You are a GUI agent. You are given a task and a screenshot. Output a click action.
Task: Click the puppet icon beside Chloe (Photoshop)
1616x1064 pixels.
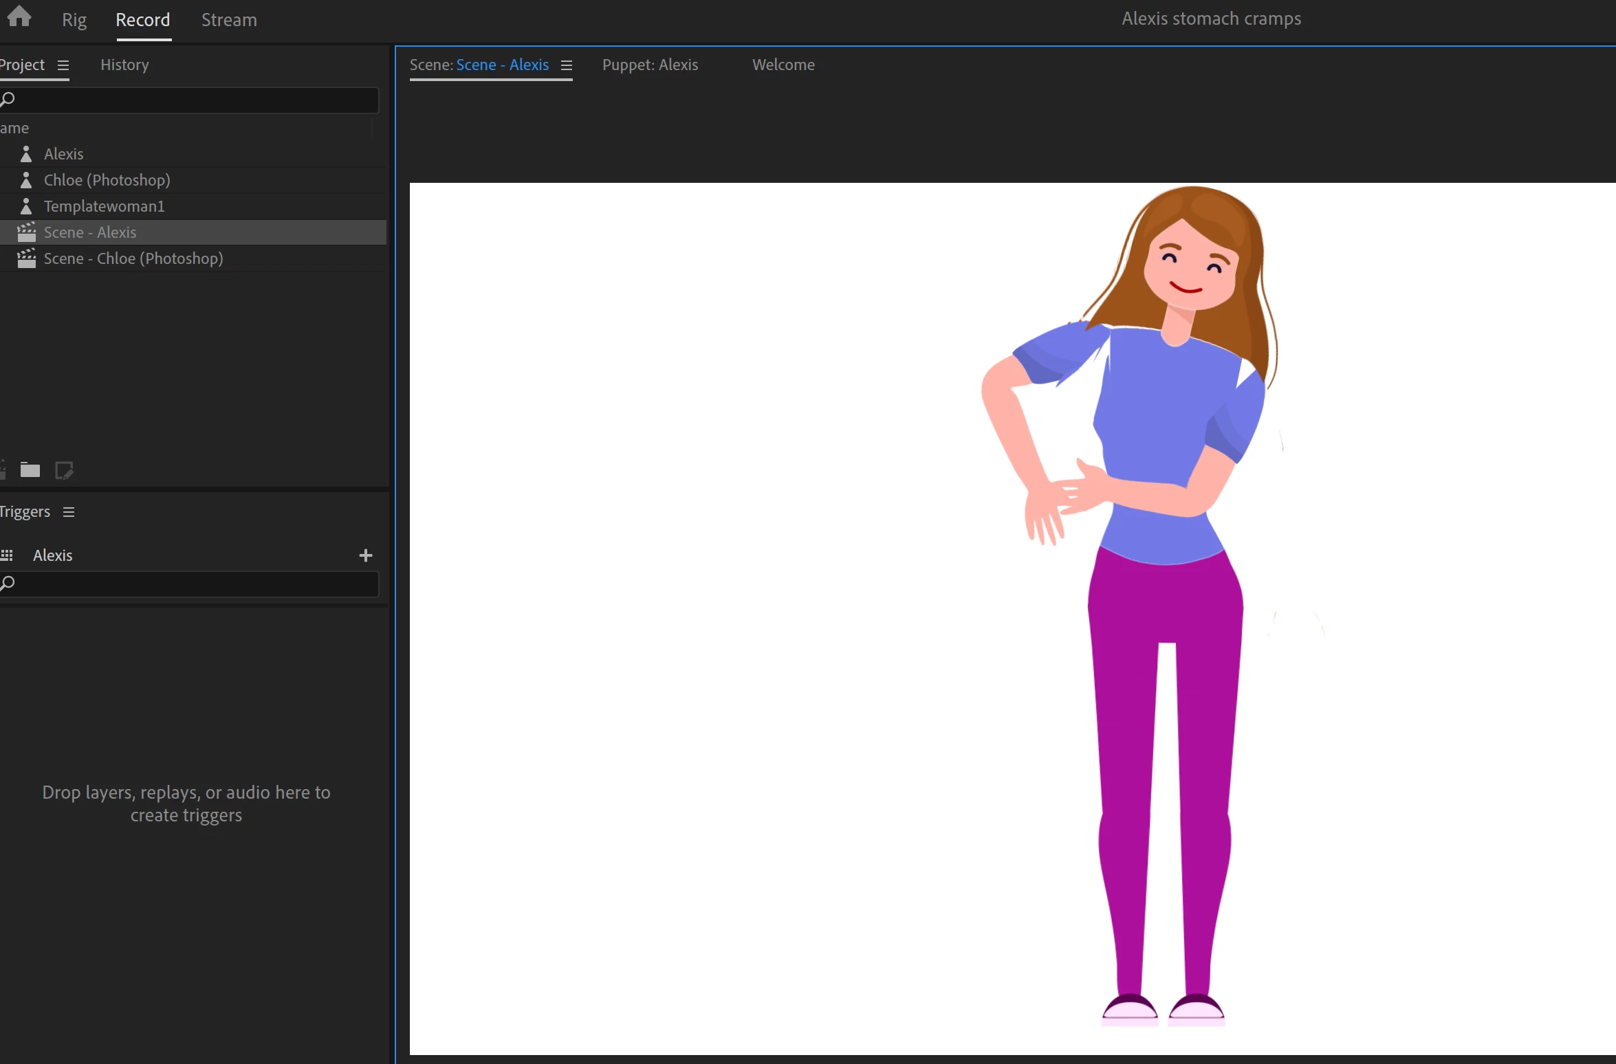coord(26,179)
